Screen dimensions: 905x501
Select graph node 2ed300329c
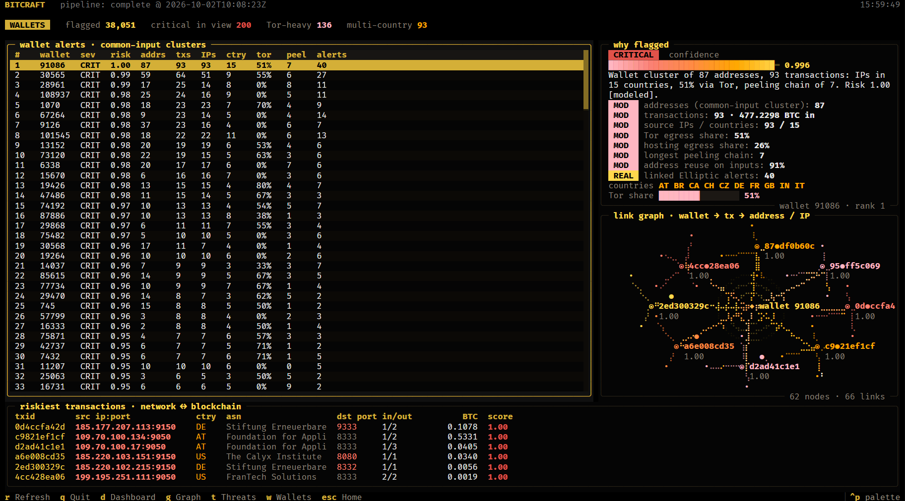[679, 306]
